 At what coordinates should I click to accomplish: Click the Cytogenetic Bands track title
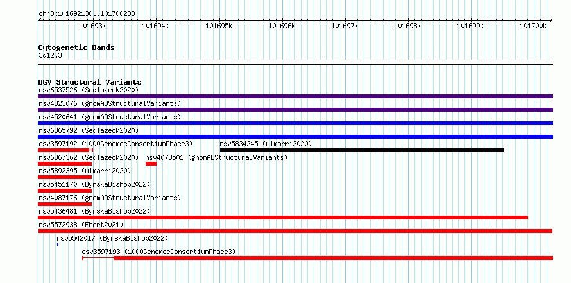(x=76, y=47)
